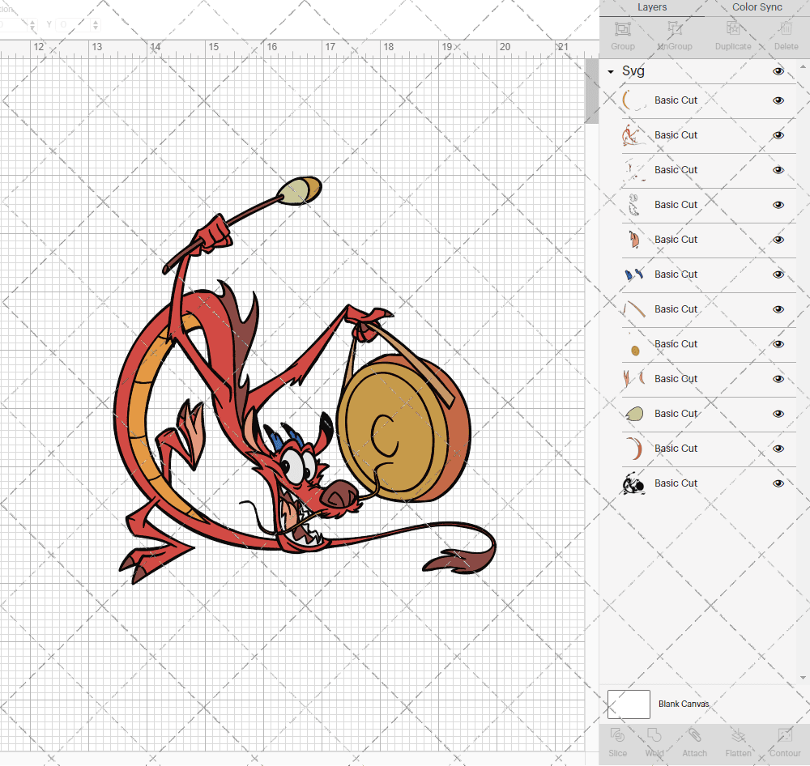This screenshot has height=766, width=810.
Task: Click the Blank Canvas color swatch
Action: [x=629, y=704]
